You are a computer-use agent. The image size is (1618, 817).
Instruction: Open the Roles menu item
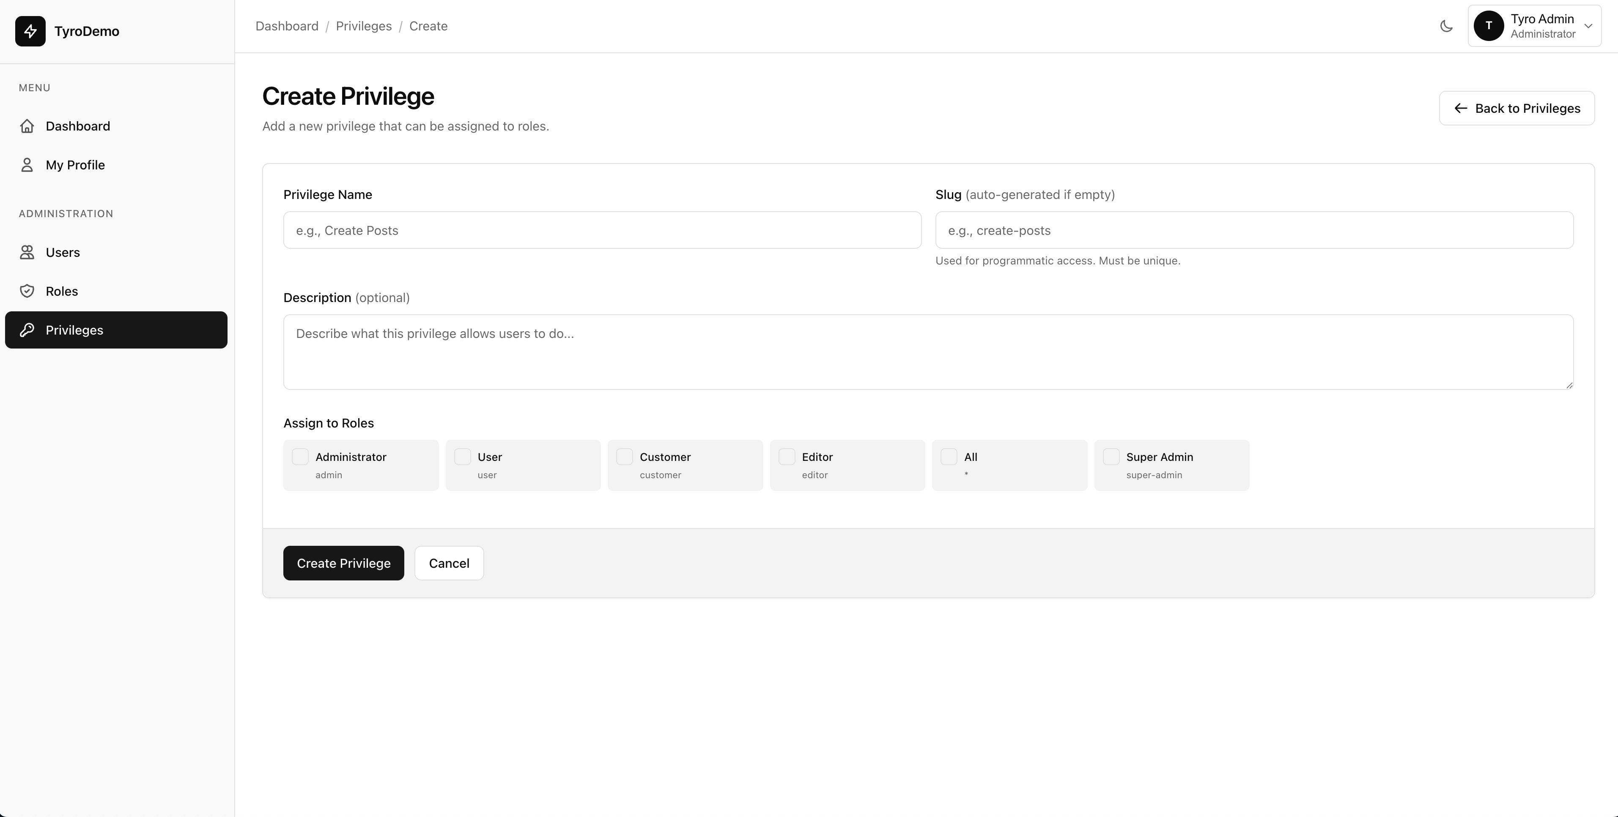pyautogui.click(x=62, y=291)
